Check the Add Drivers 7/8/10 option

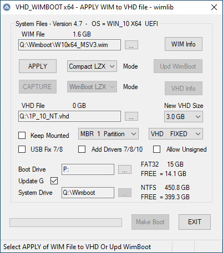point(82,149)
